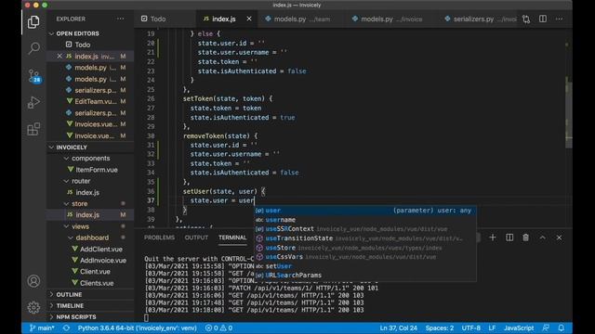Select Python 3.6.4 interpreter in status bar

coord(137,328)
